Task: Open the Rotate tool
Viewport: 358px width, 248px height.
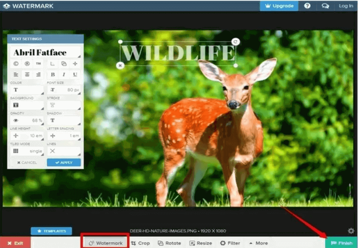Action: (169, 243)
